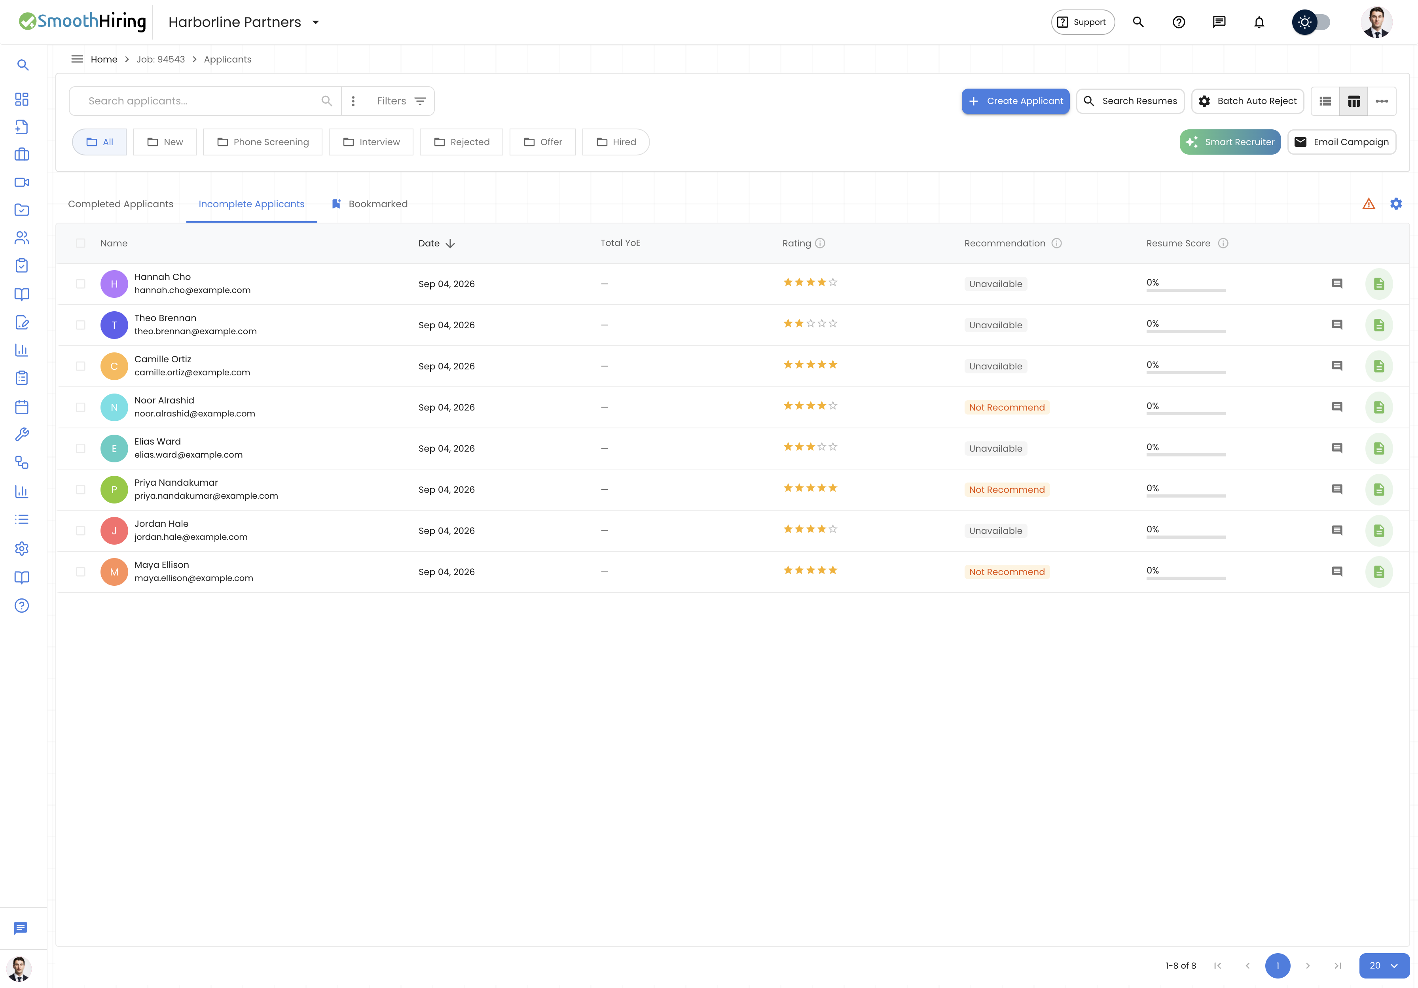Select Camille Ortiz's row checkbox
This screenshot has height=988, width=1418.
(80, 366)
